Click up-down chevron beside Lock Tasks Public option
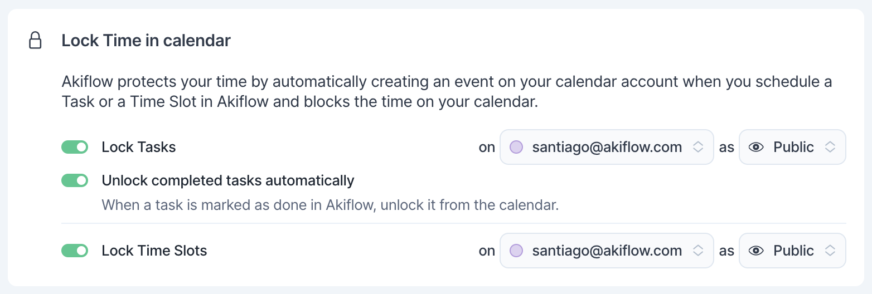This screenshot has height=294, width=872. [x=830, y=147]
